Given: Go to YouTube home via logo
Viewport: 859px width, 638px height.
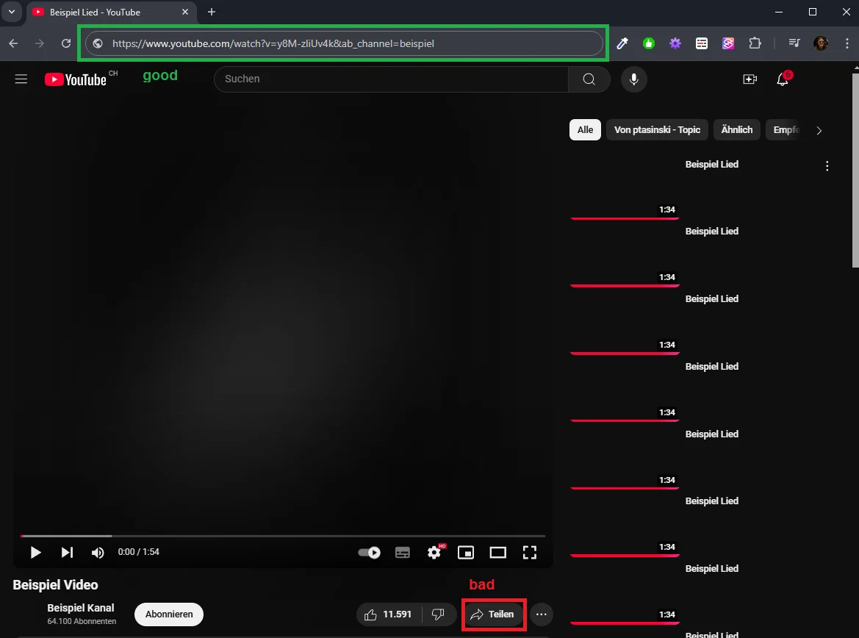Looking at the screenshot, I should point(76,79).
